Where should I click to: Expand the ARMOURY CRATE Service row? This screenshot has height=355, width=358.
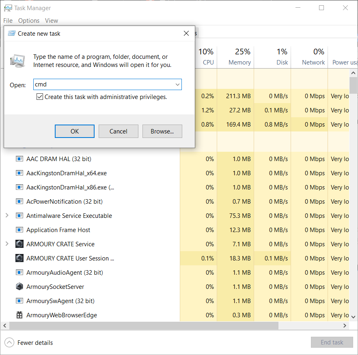[x=7, y=244]
